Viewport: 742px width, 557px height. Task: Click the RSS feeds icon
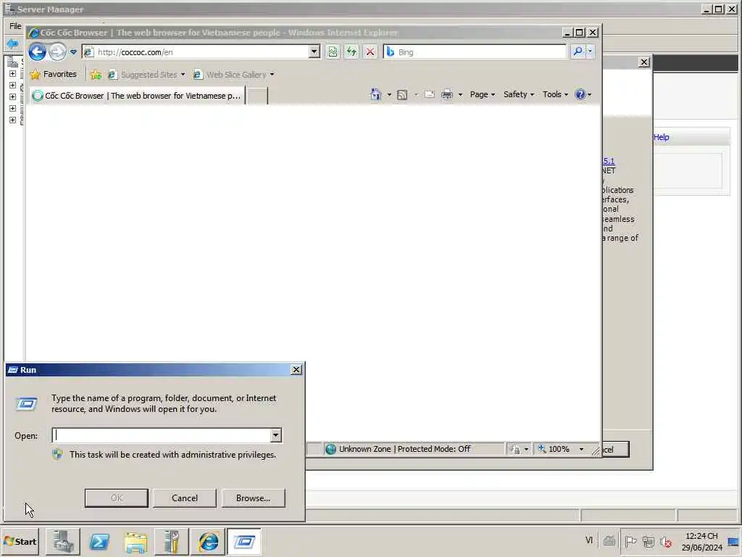402,95
